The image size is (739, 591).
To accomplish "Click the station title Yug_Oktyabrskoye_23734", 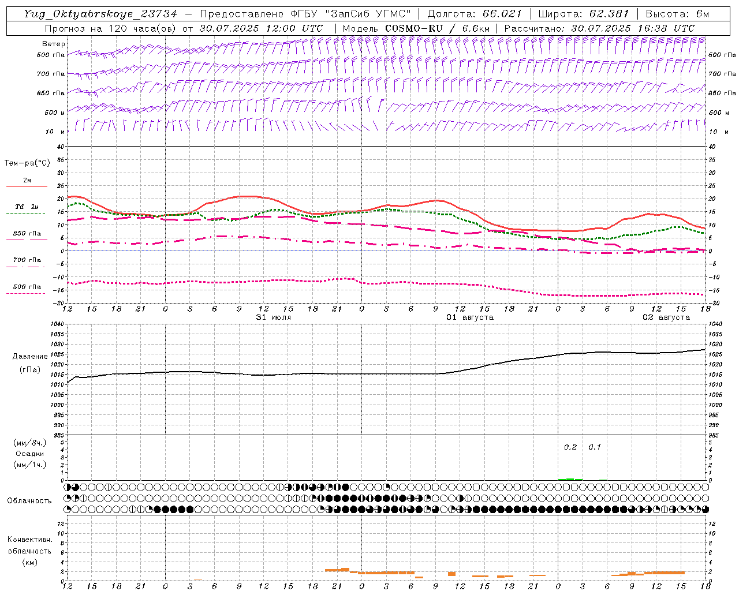I will coord(100,14).
